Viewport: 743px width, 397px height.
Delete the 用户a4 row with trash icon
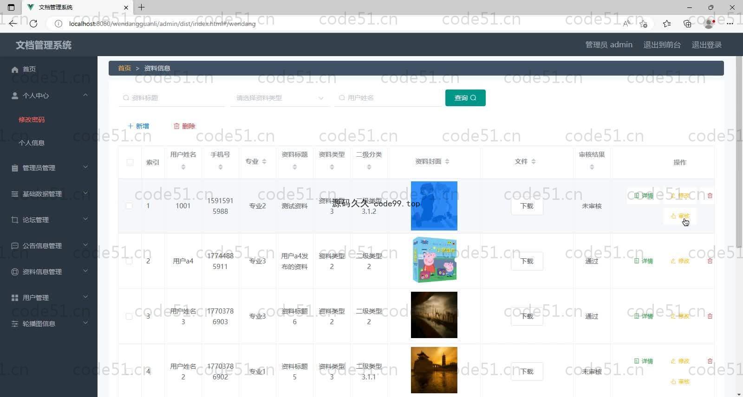pyautogui.click(x=710, y=261)
